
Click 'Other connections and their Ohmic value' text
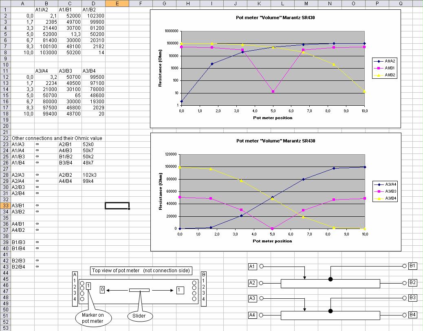click(57, 138)
